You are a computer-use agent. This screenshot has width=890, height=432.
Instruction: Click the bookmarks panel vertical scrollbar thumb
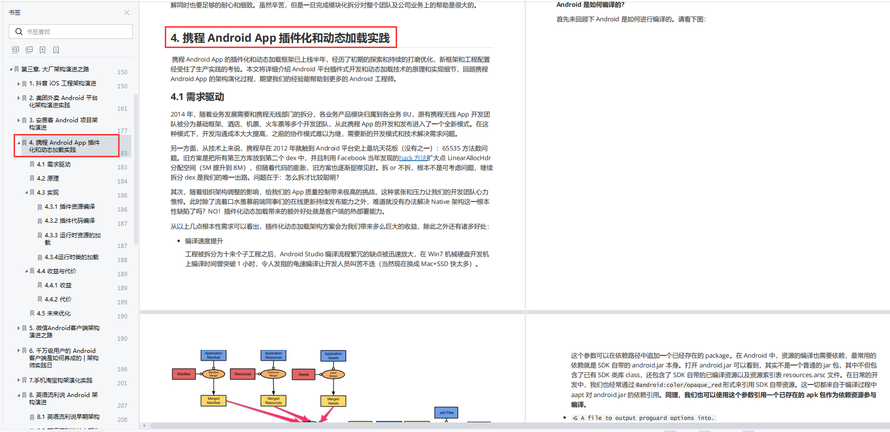pyautogui.click(x=136, y=170)
